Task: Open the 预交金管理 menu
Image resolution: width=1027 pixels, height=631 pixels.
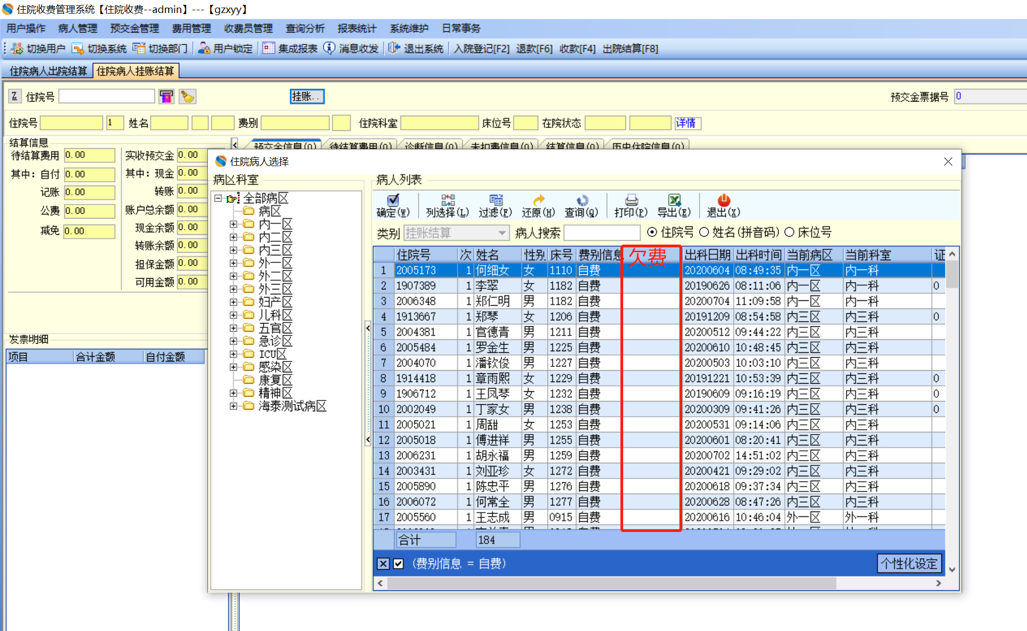Action: point(135,29)
